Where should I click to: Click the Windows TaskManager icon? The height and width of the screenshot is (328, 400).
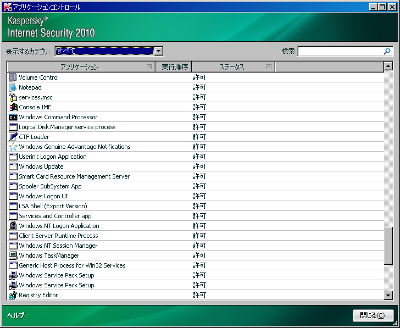tap(13, 255)
